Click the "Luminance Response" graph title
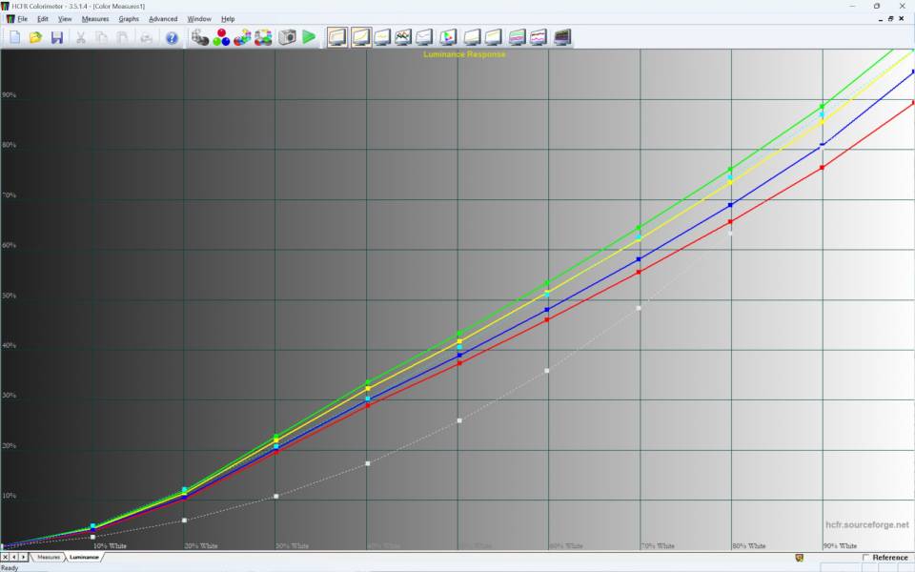This screenshot has width=915, height=572. coord(464,54)
